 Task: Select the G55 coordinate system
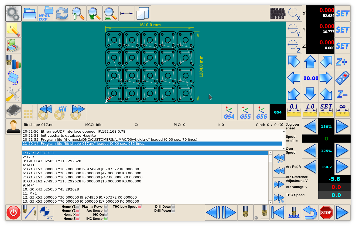coord(245,112)
